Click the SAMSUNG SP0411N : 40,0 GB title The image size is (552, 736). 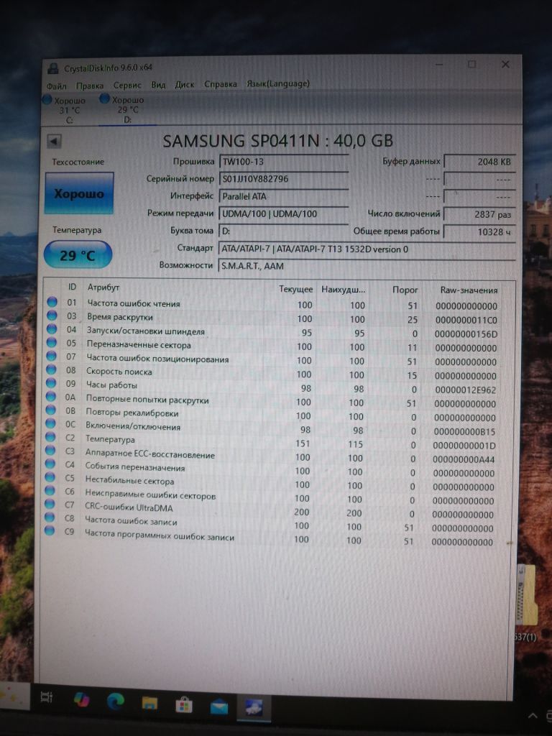pos(278,141)
